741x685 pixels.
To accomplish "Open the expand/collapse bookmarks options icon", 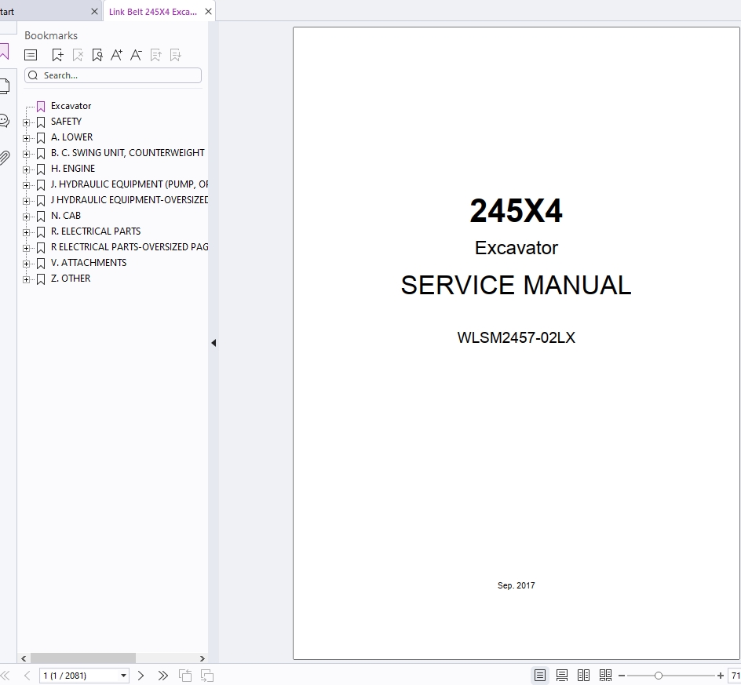I will (31, 55).
